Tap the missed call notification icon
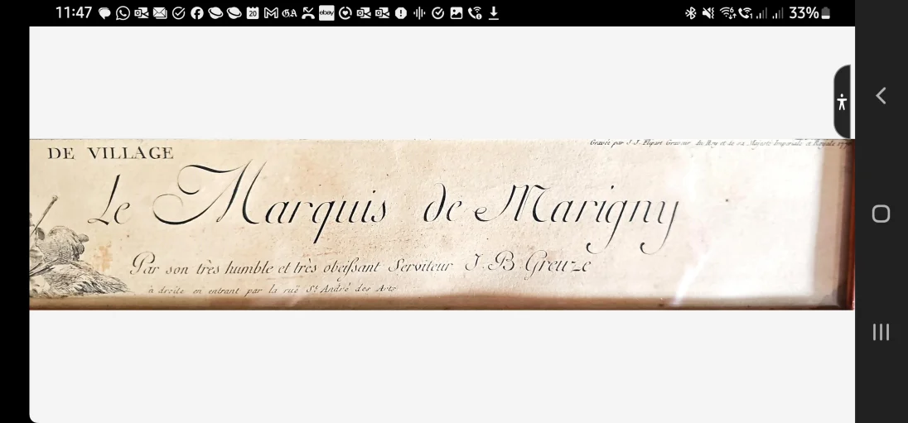The image size is (908, 423). coord(308,13)
